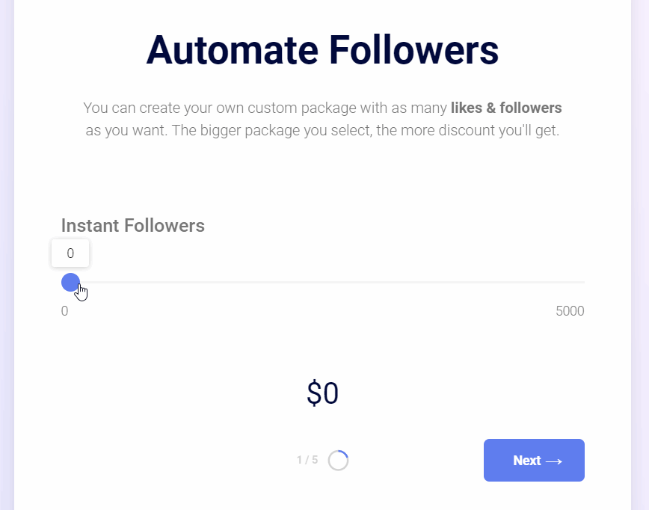The image size is (649, 510).
Task: Click the 0 label at the slider minimum
Action: coord(64,311)
